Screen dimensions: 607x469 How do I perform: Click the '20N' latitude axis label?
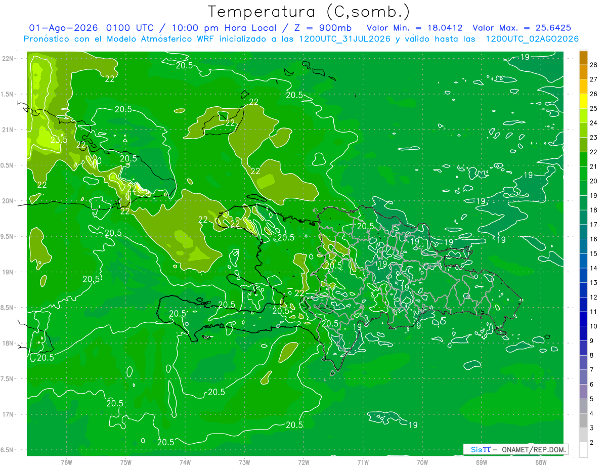(x=8, y=201)
